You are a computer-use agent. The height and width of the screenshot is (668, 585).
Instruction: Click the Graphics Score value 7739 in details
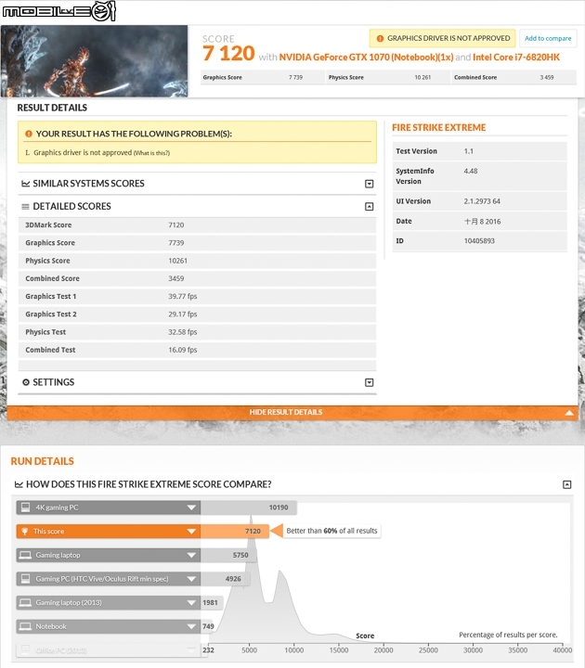(176, 243)
